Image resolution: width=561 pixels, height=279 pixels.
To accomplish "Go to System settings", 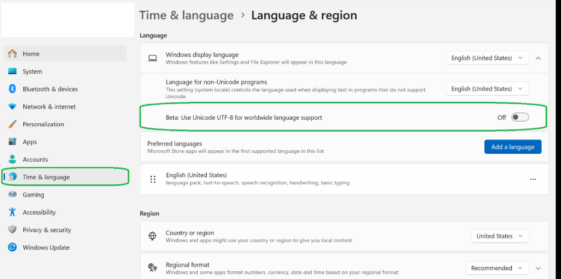I will (x=65, y=71).
